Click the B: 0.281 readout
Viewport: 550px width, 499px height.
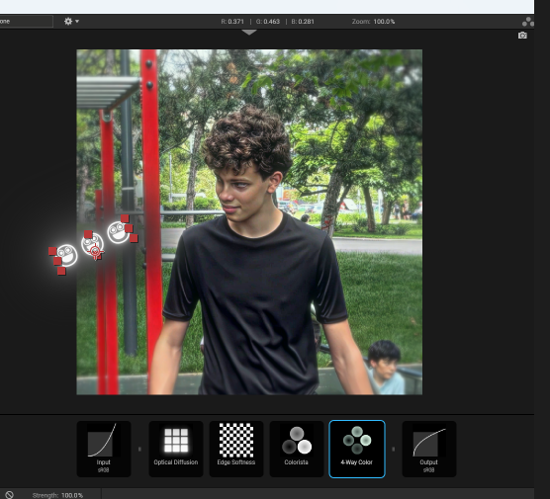click(303, 22)
